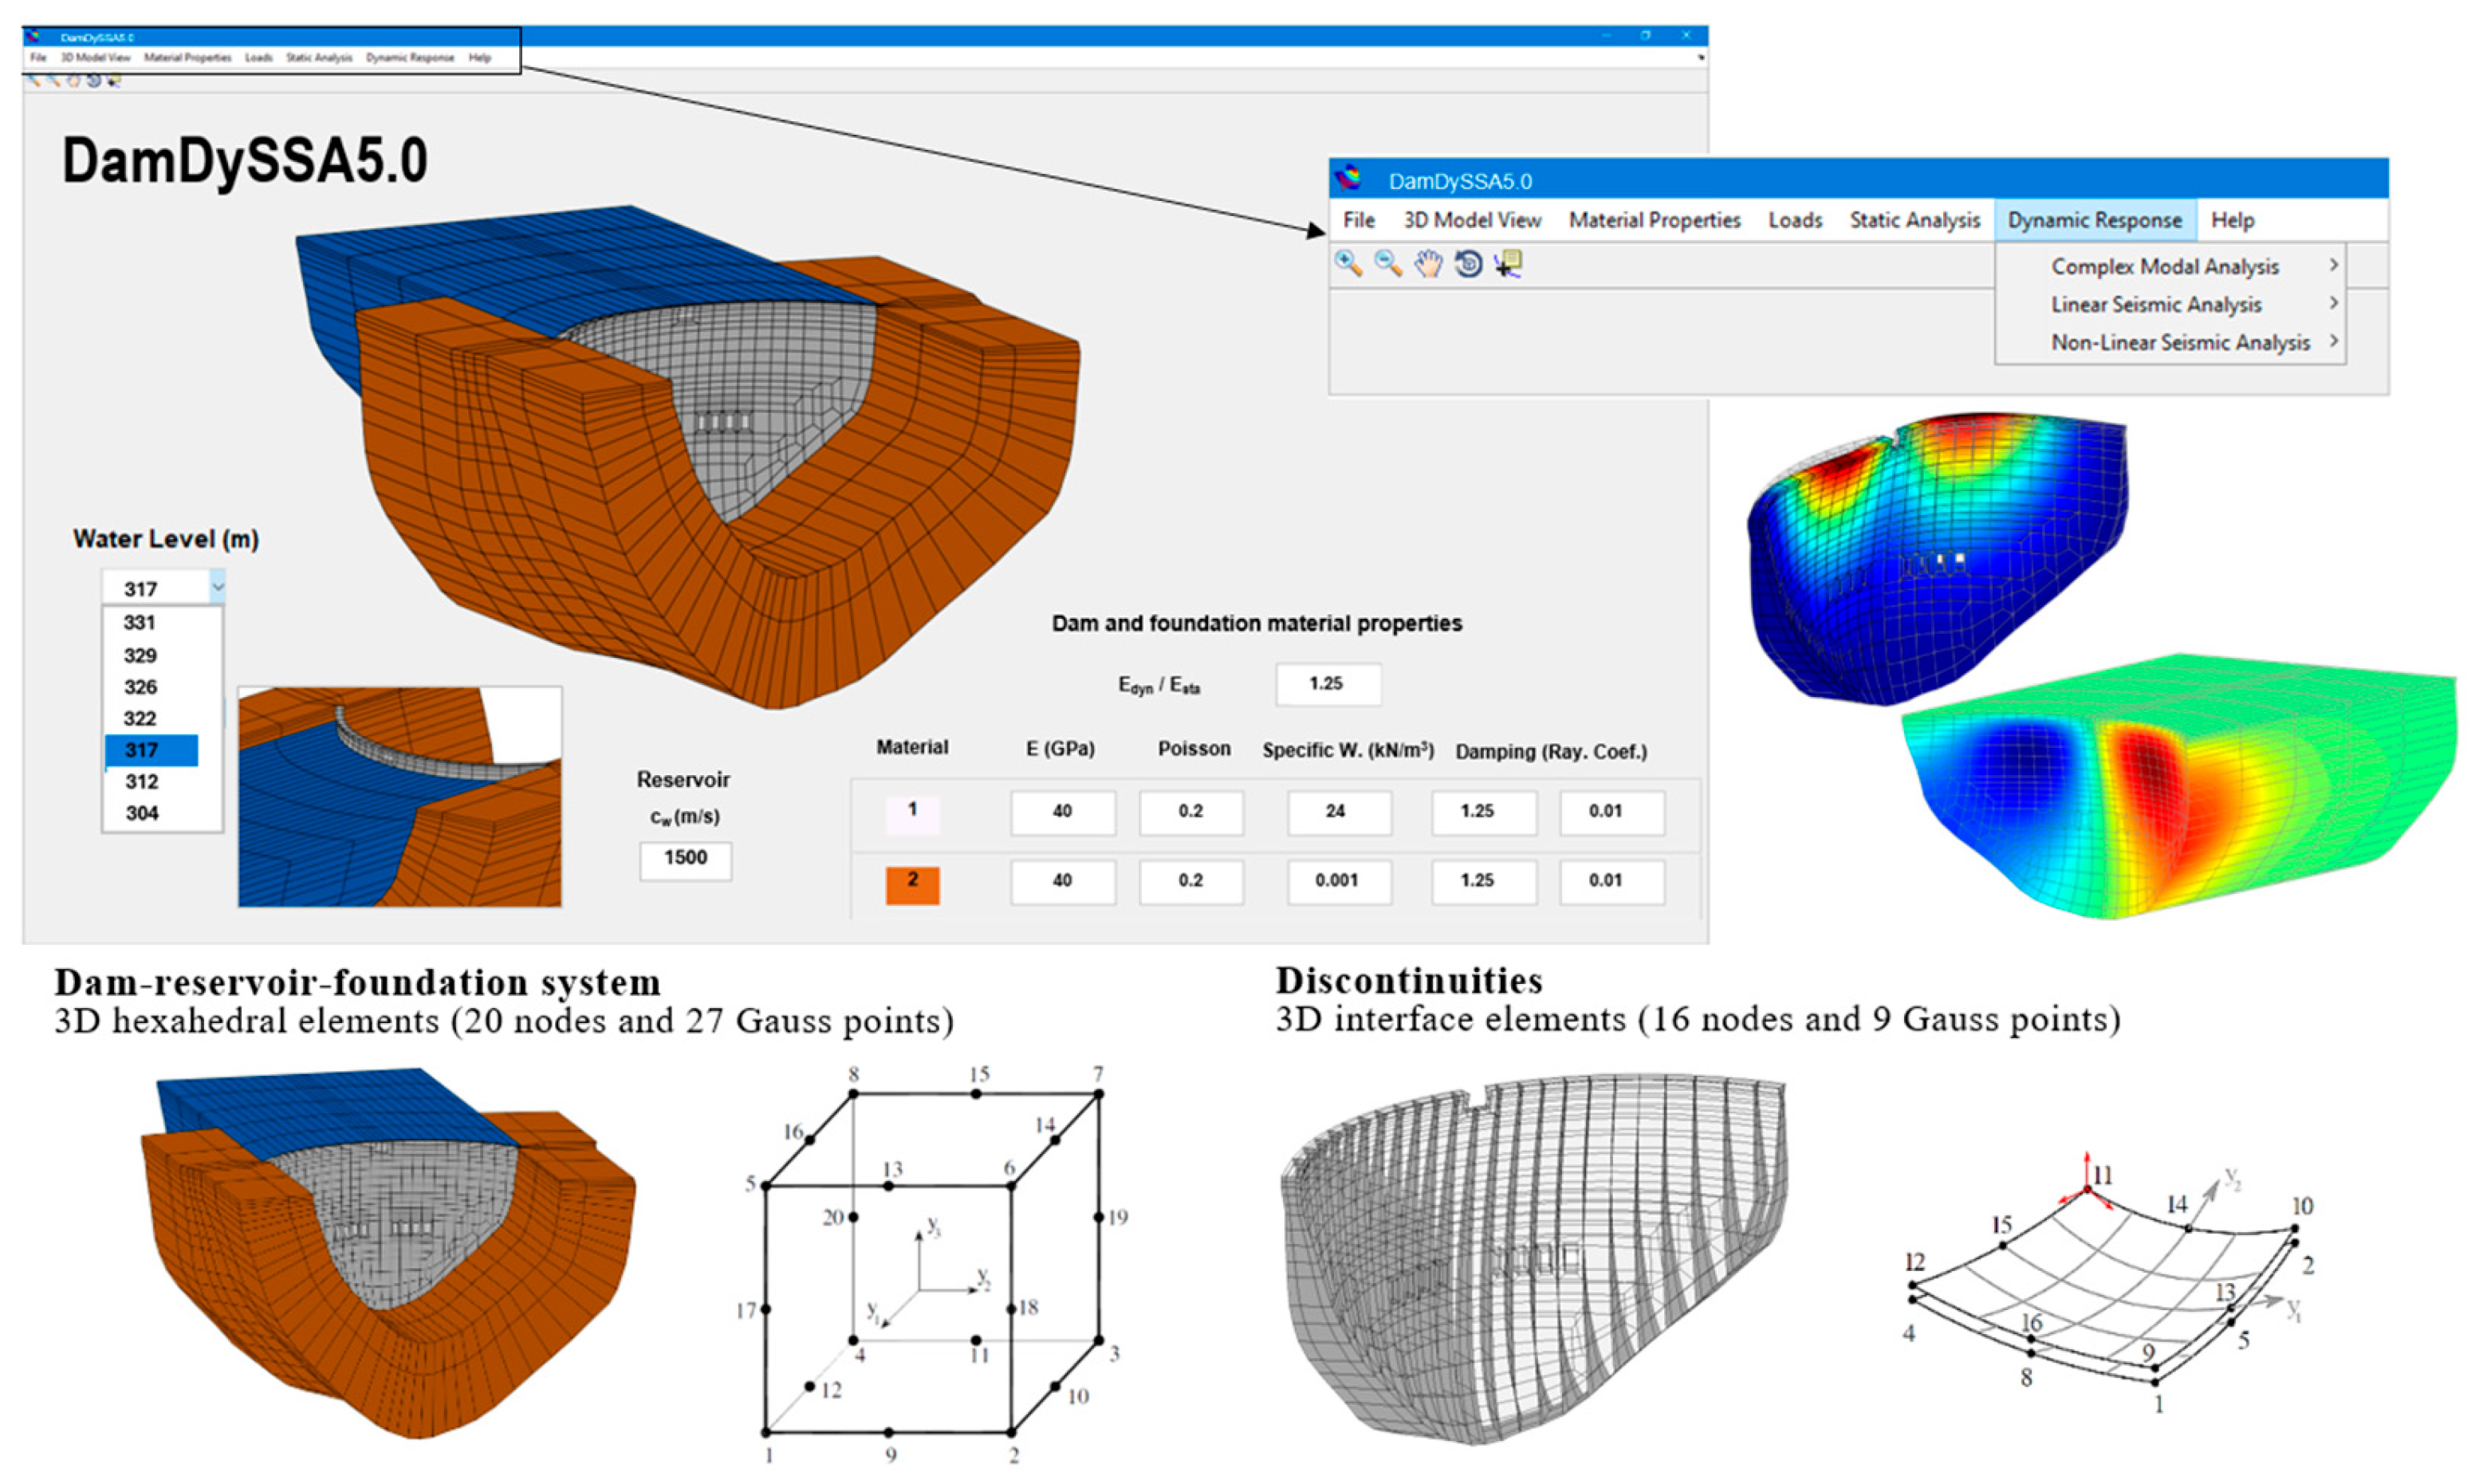Choose Complex Modal Analysis menu entry
2475x1484 pixels.
pyautogui.click(x=2165, y=266)
